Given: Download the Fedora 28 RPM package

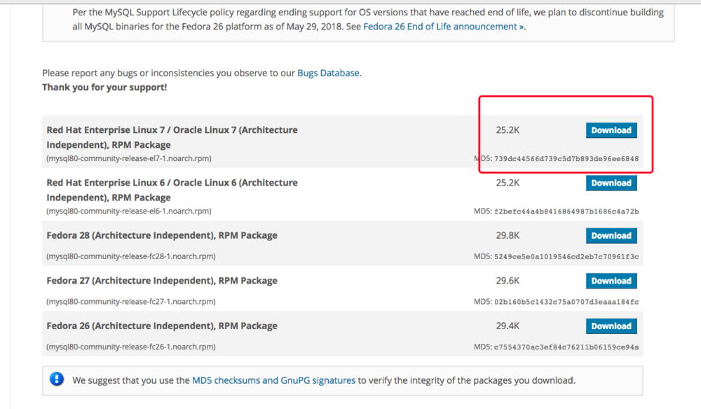Looking at the screenshot, I should (x=611, y=236).
